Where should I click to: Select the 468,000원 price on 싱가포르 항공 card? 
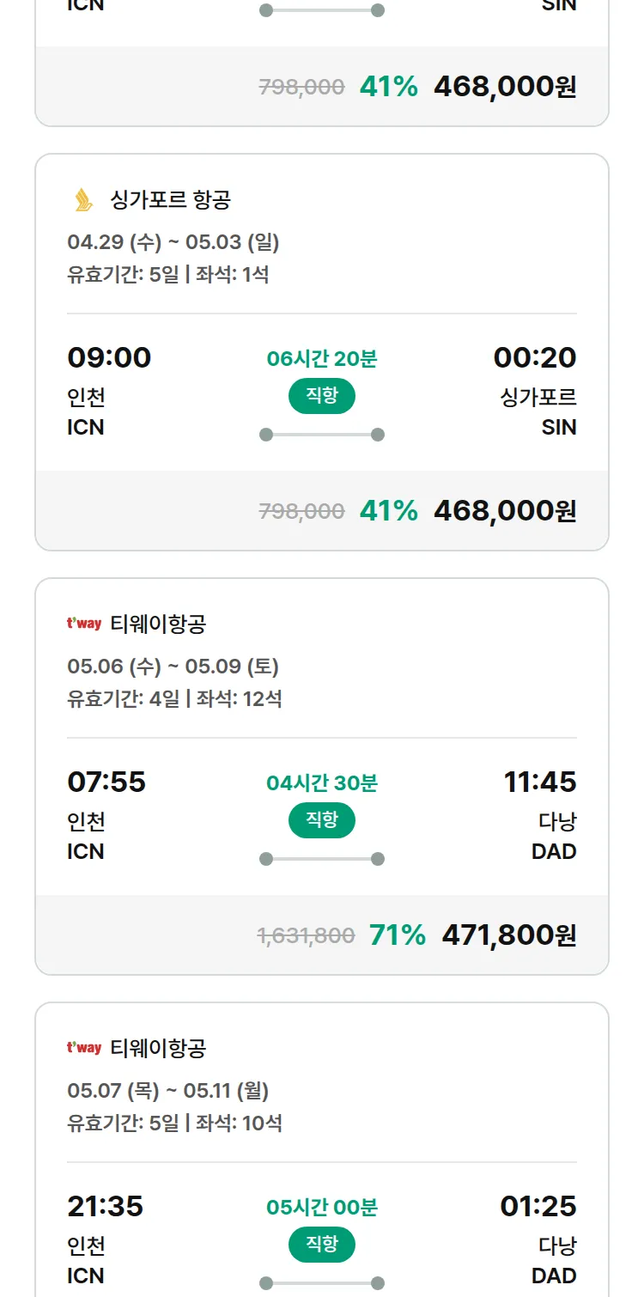coord(505,510)
